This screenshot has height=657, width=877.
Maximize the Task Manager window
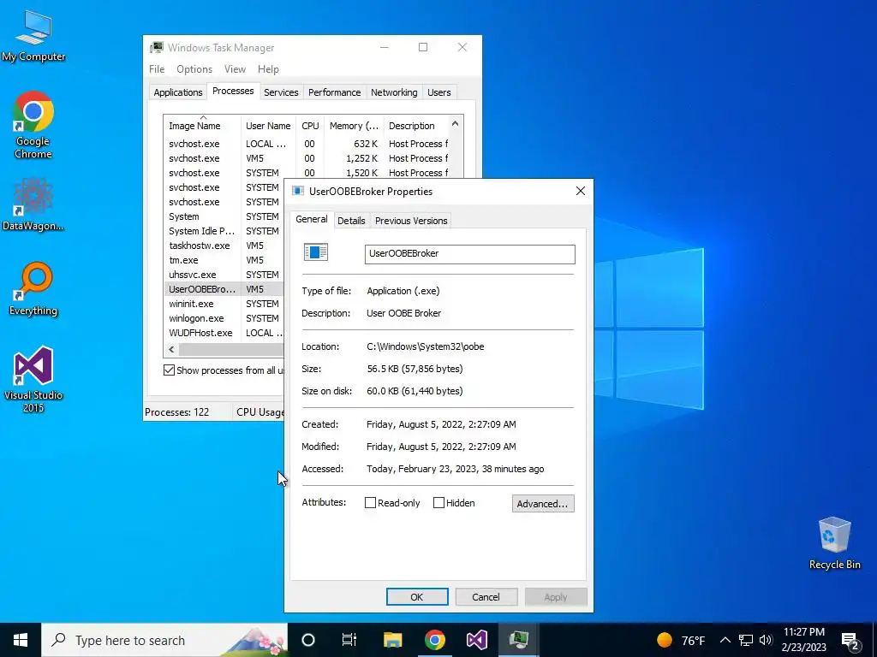423,48
